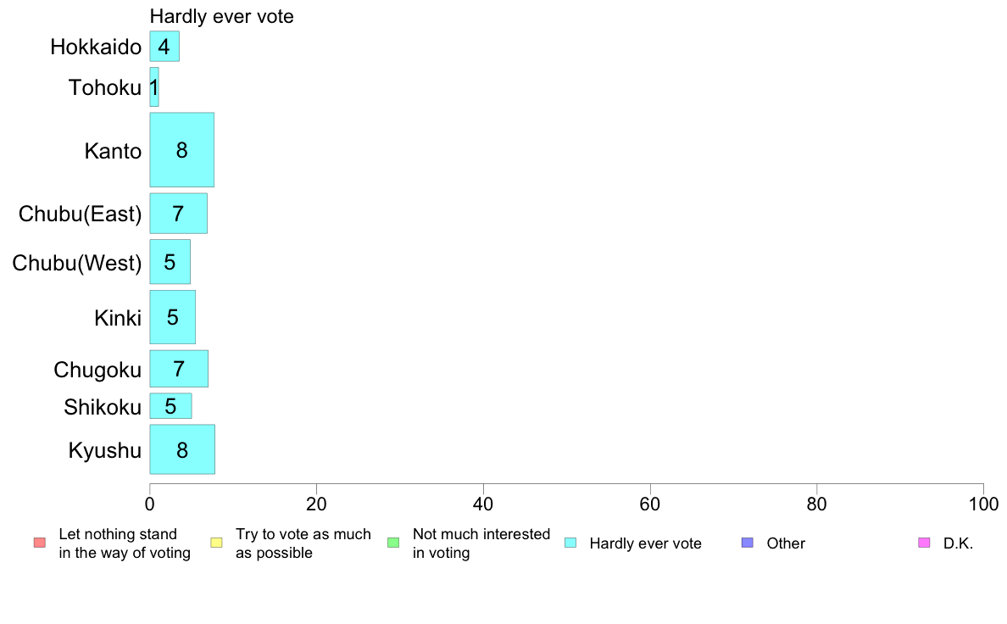Click the 'Other' legend text label

(x=786, y=543)
